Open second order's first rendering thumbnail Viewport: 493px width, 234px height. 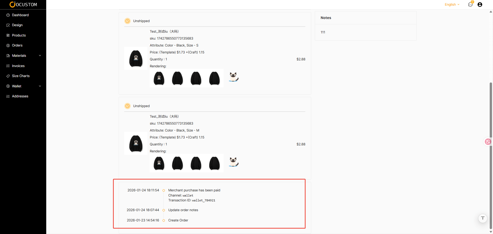(159, 163)
